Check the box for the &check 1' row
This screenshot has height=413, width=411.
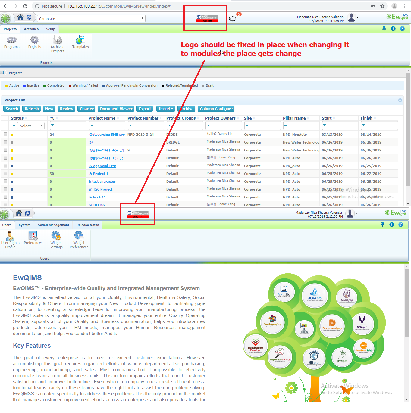pos(5,197)
